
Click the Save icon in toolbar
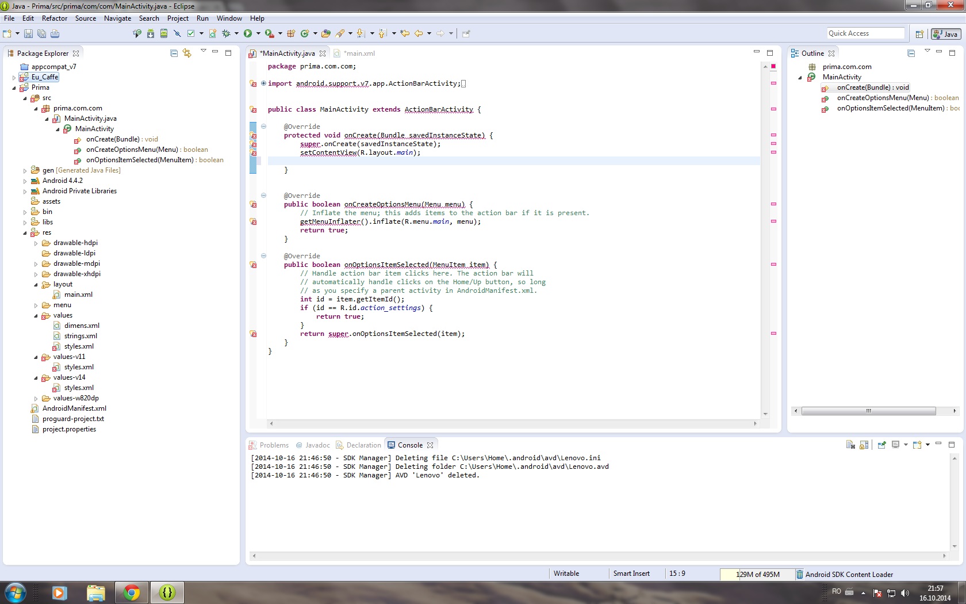click(x=28, y=34)
